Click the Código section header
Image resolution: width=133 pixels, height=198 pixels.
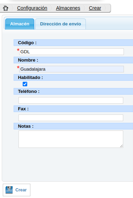73,42
